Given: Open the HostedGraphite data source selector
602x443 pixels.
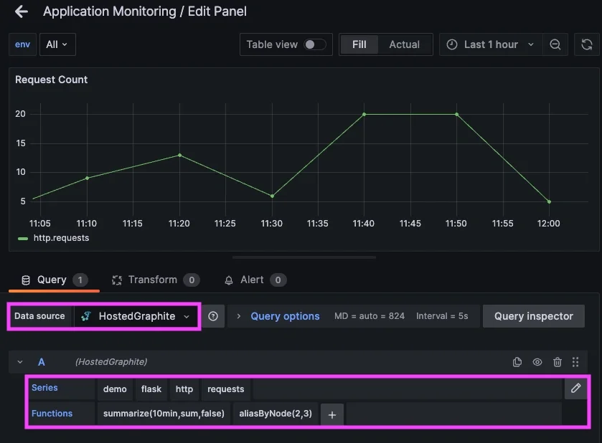Looking at the screenshot, I should pos(136,315).
